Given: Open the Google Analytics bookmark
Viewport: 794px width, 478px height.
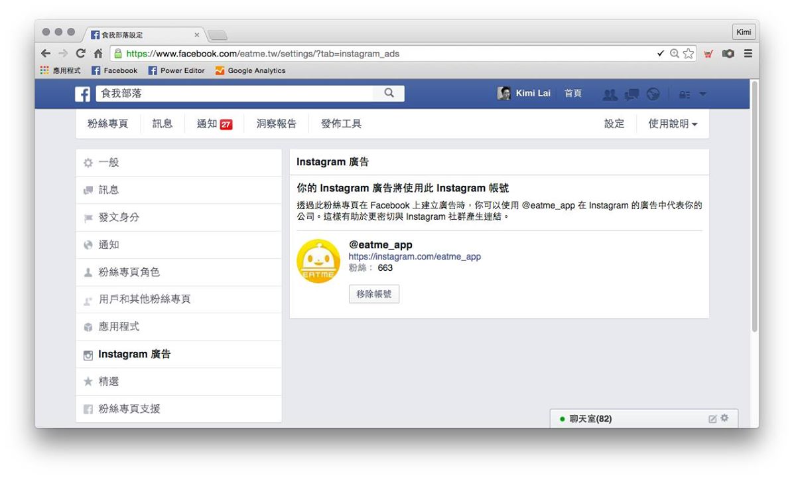Looking at the screenshot, I should [x=250, y=70].
